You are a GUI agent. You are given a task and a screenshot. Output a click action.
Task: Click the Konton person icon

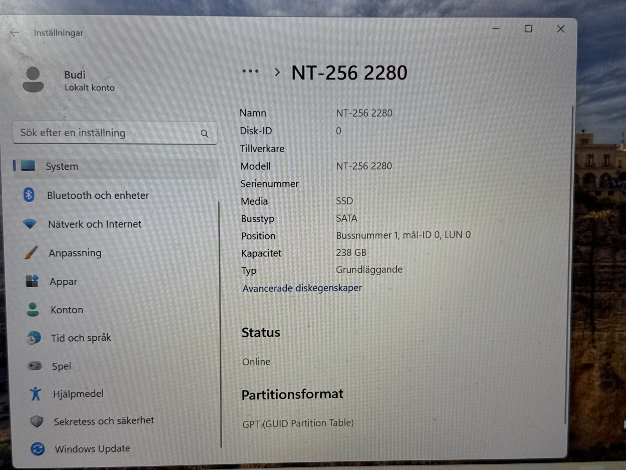tap(33, 309)
